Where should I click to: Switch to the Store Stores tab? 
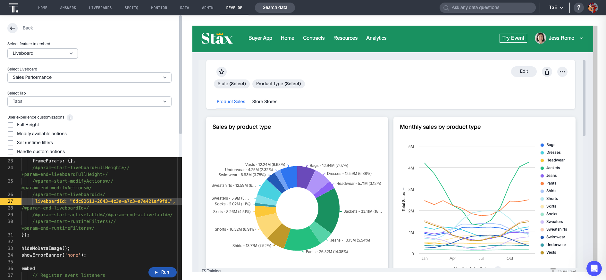pos(265,102)
